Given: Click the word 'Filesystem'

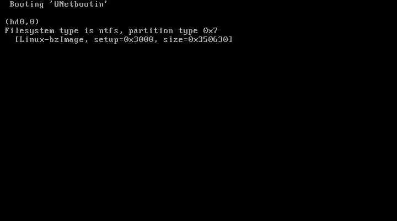Looking at the screenshot, I should [29, 31].
